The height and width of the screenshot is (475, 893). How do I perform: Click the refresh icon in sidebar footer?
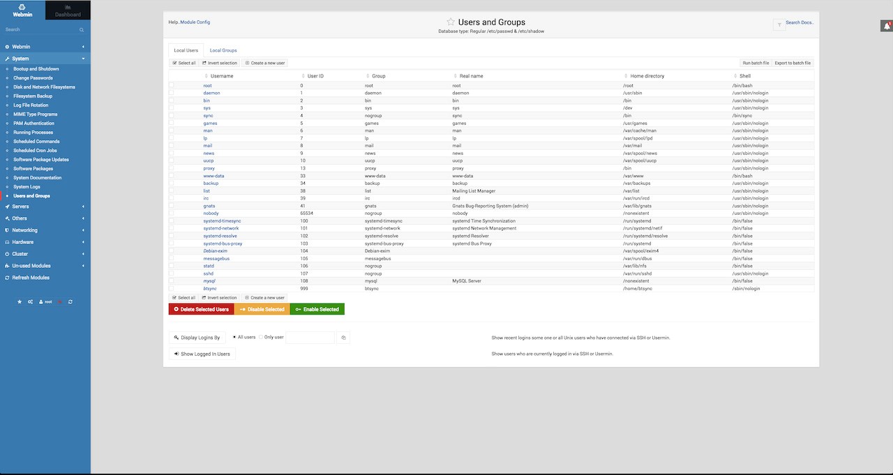coord(70,301)
